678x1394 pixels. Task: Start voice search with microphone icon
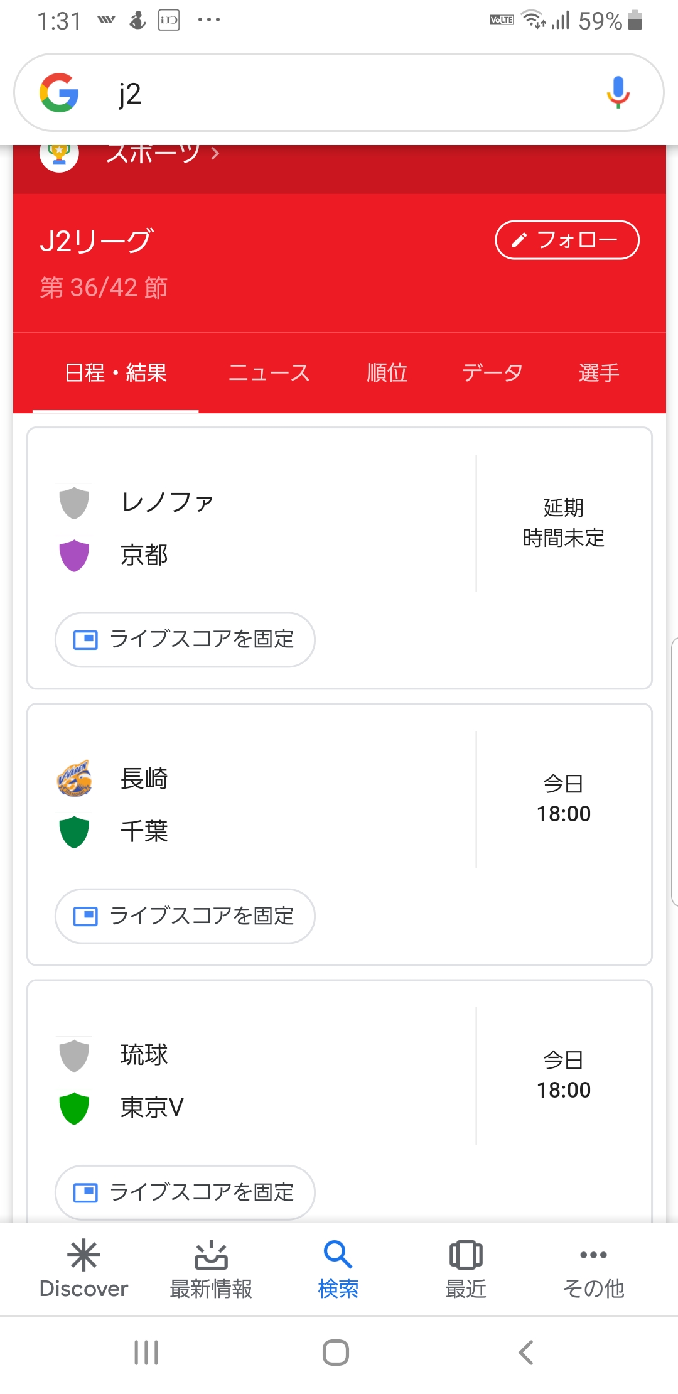pyautogui.click(x=618, y=92)
